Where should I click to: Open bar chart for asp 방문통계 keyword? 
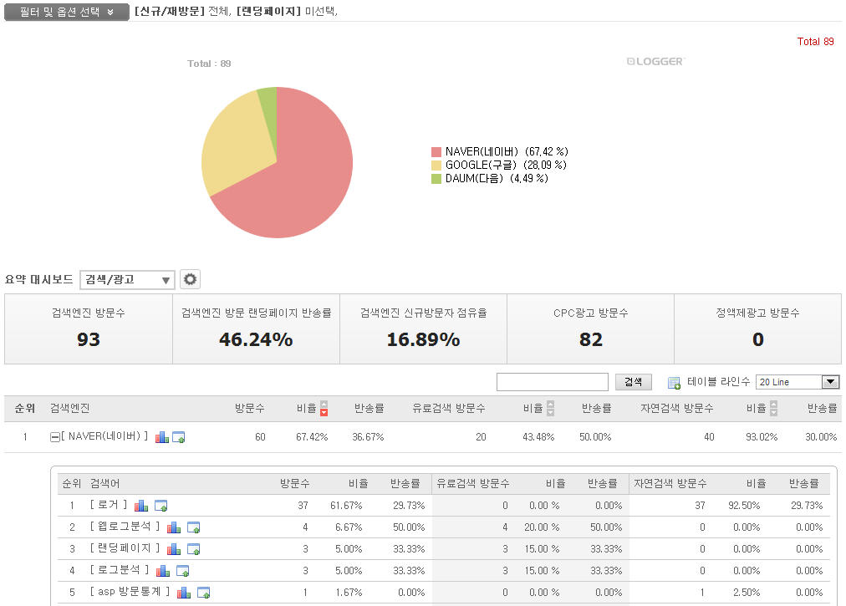tap(183, 593)
